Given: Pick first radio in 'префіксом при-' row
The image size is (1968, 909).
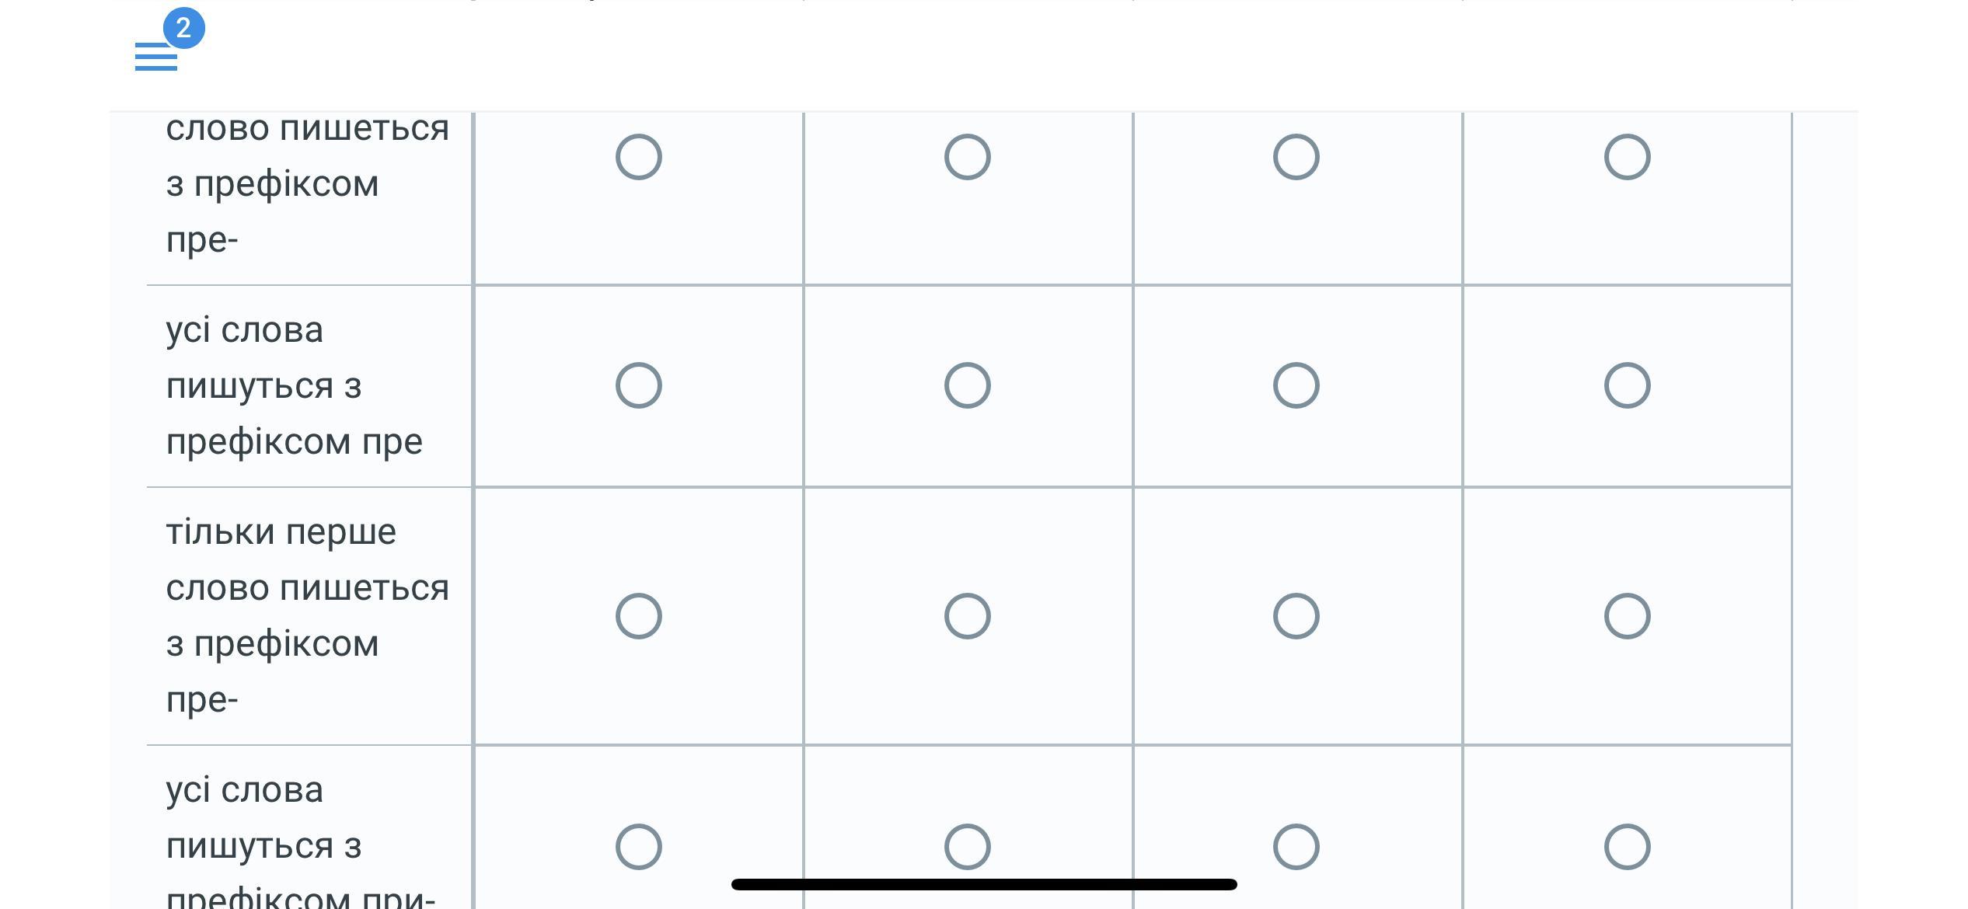Looking at the screenshot, I should click(639, 846).
